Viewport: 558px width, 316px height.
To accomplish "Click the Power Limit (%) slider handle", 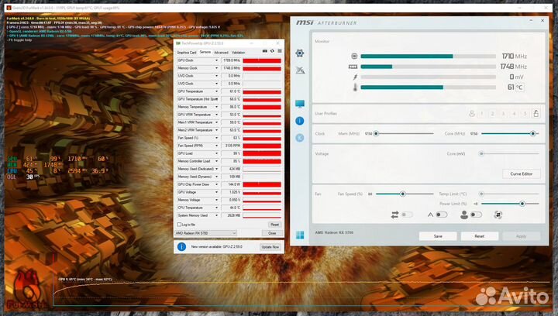I will click(522, 204).
